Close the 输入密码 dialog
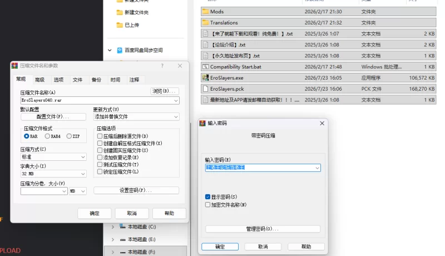 pos(322,123)
